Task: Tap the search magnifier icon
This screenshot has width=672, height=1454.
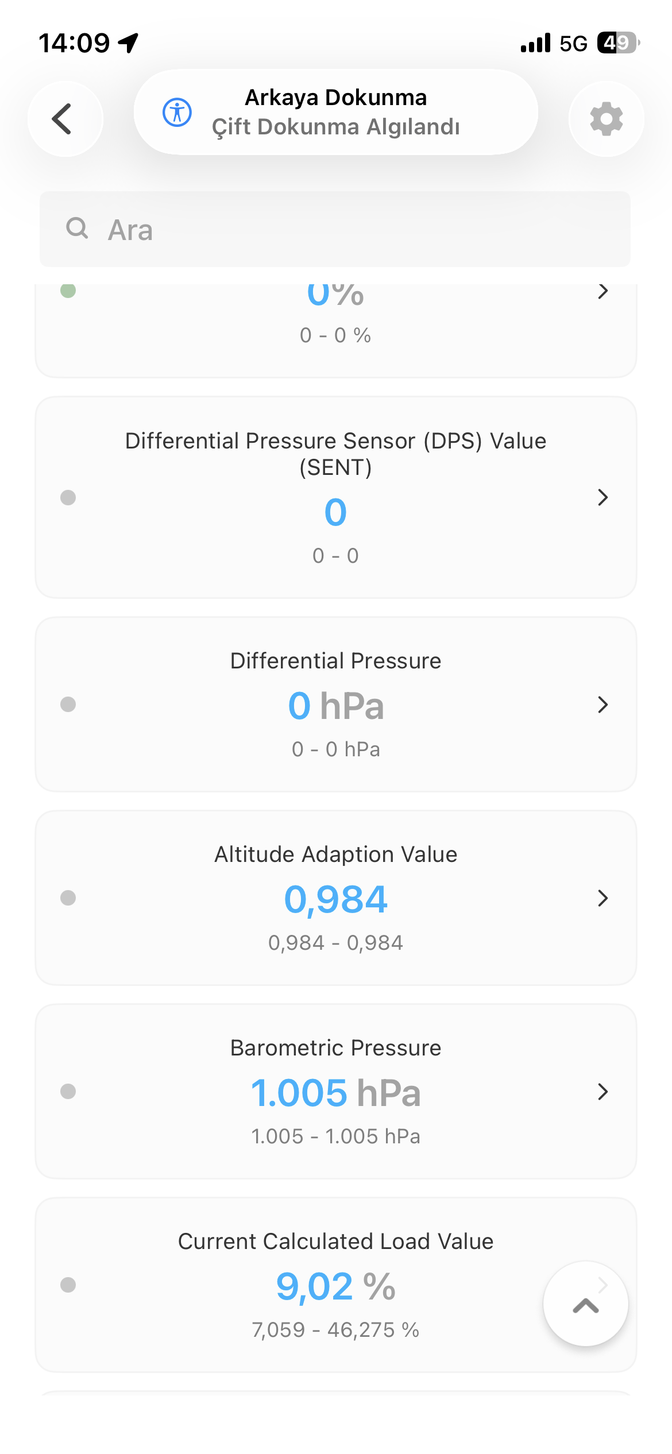Action: 77,228
